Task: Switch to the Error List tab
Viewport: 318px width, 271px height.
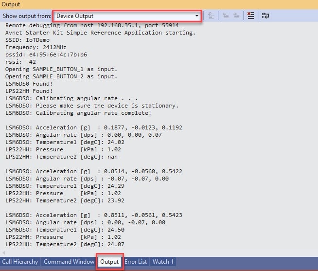Action: pos(136,262)
